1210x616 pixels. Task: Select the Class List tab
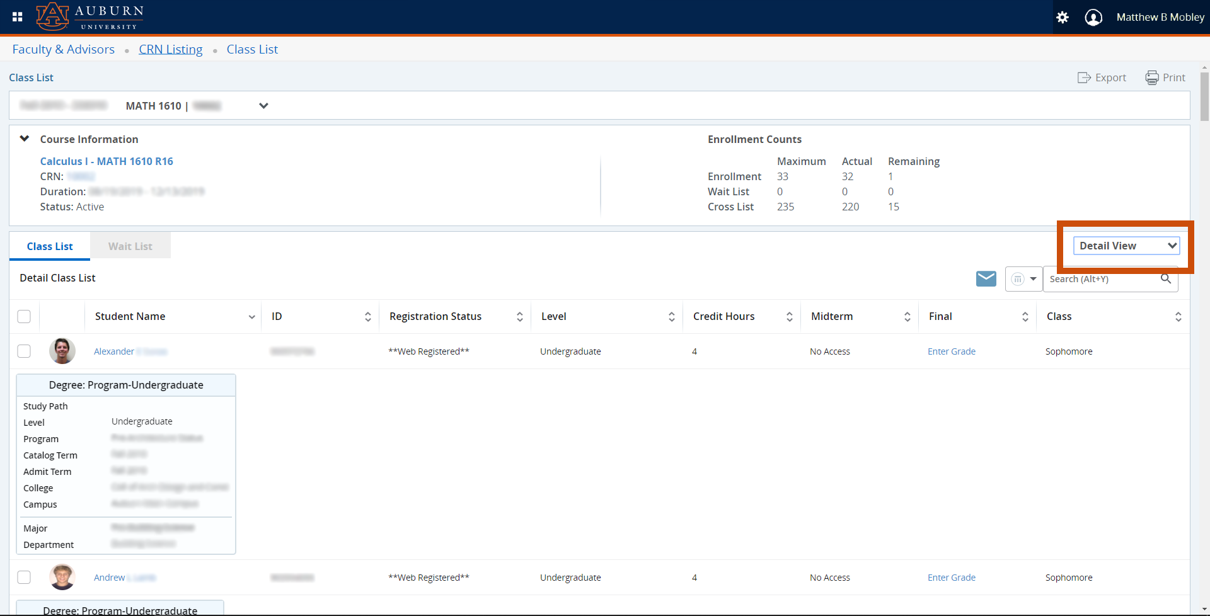[50, 246]
